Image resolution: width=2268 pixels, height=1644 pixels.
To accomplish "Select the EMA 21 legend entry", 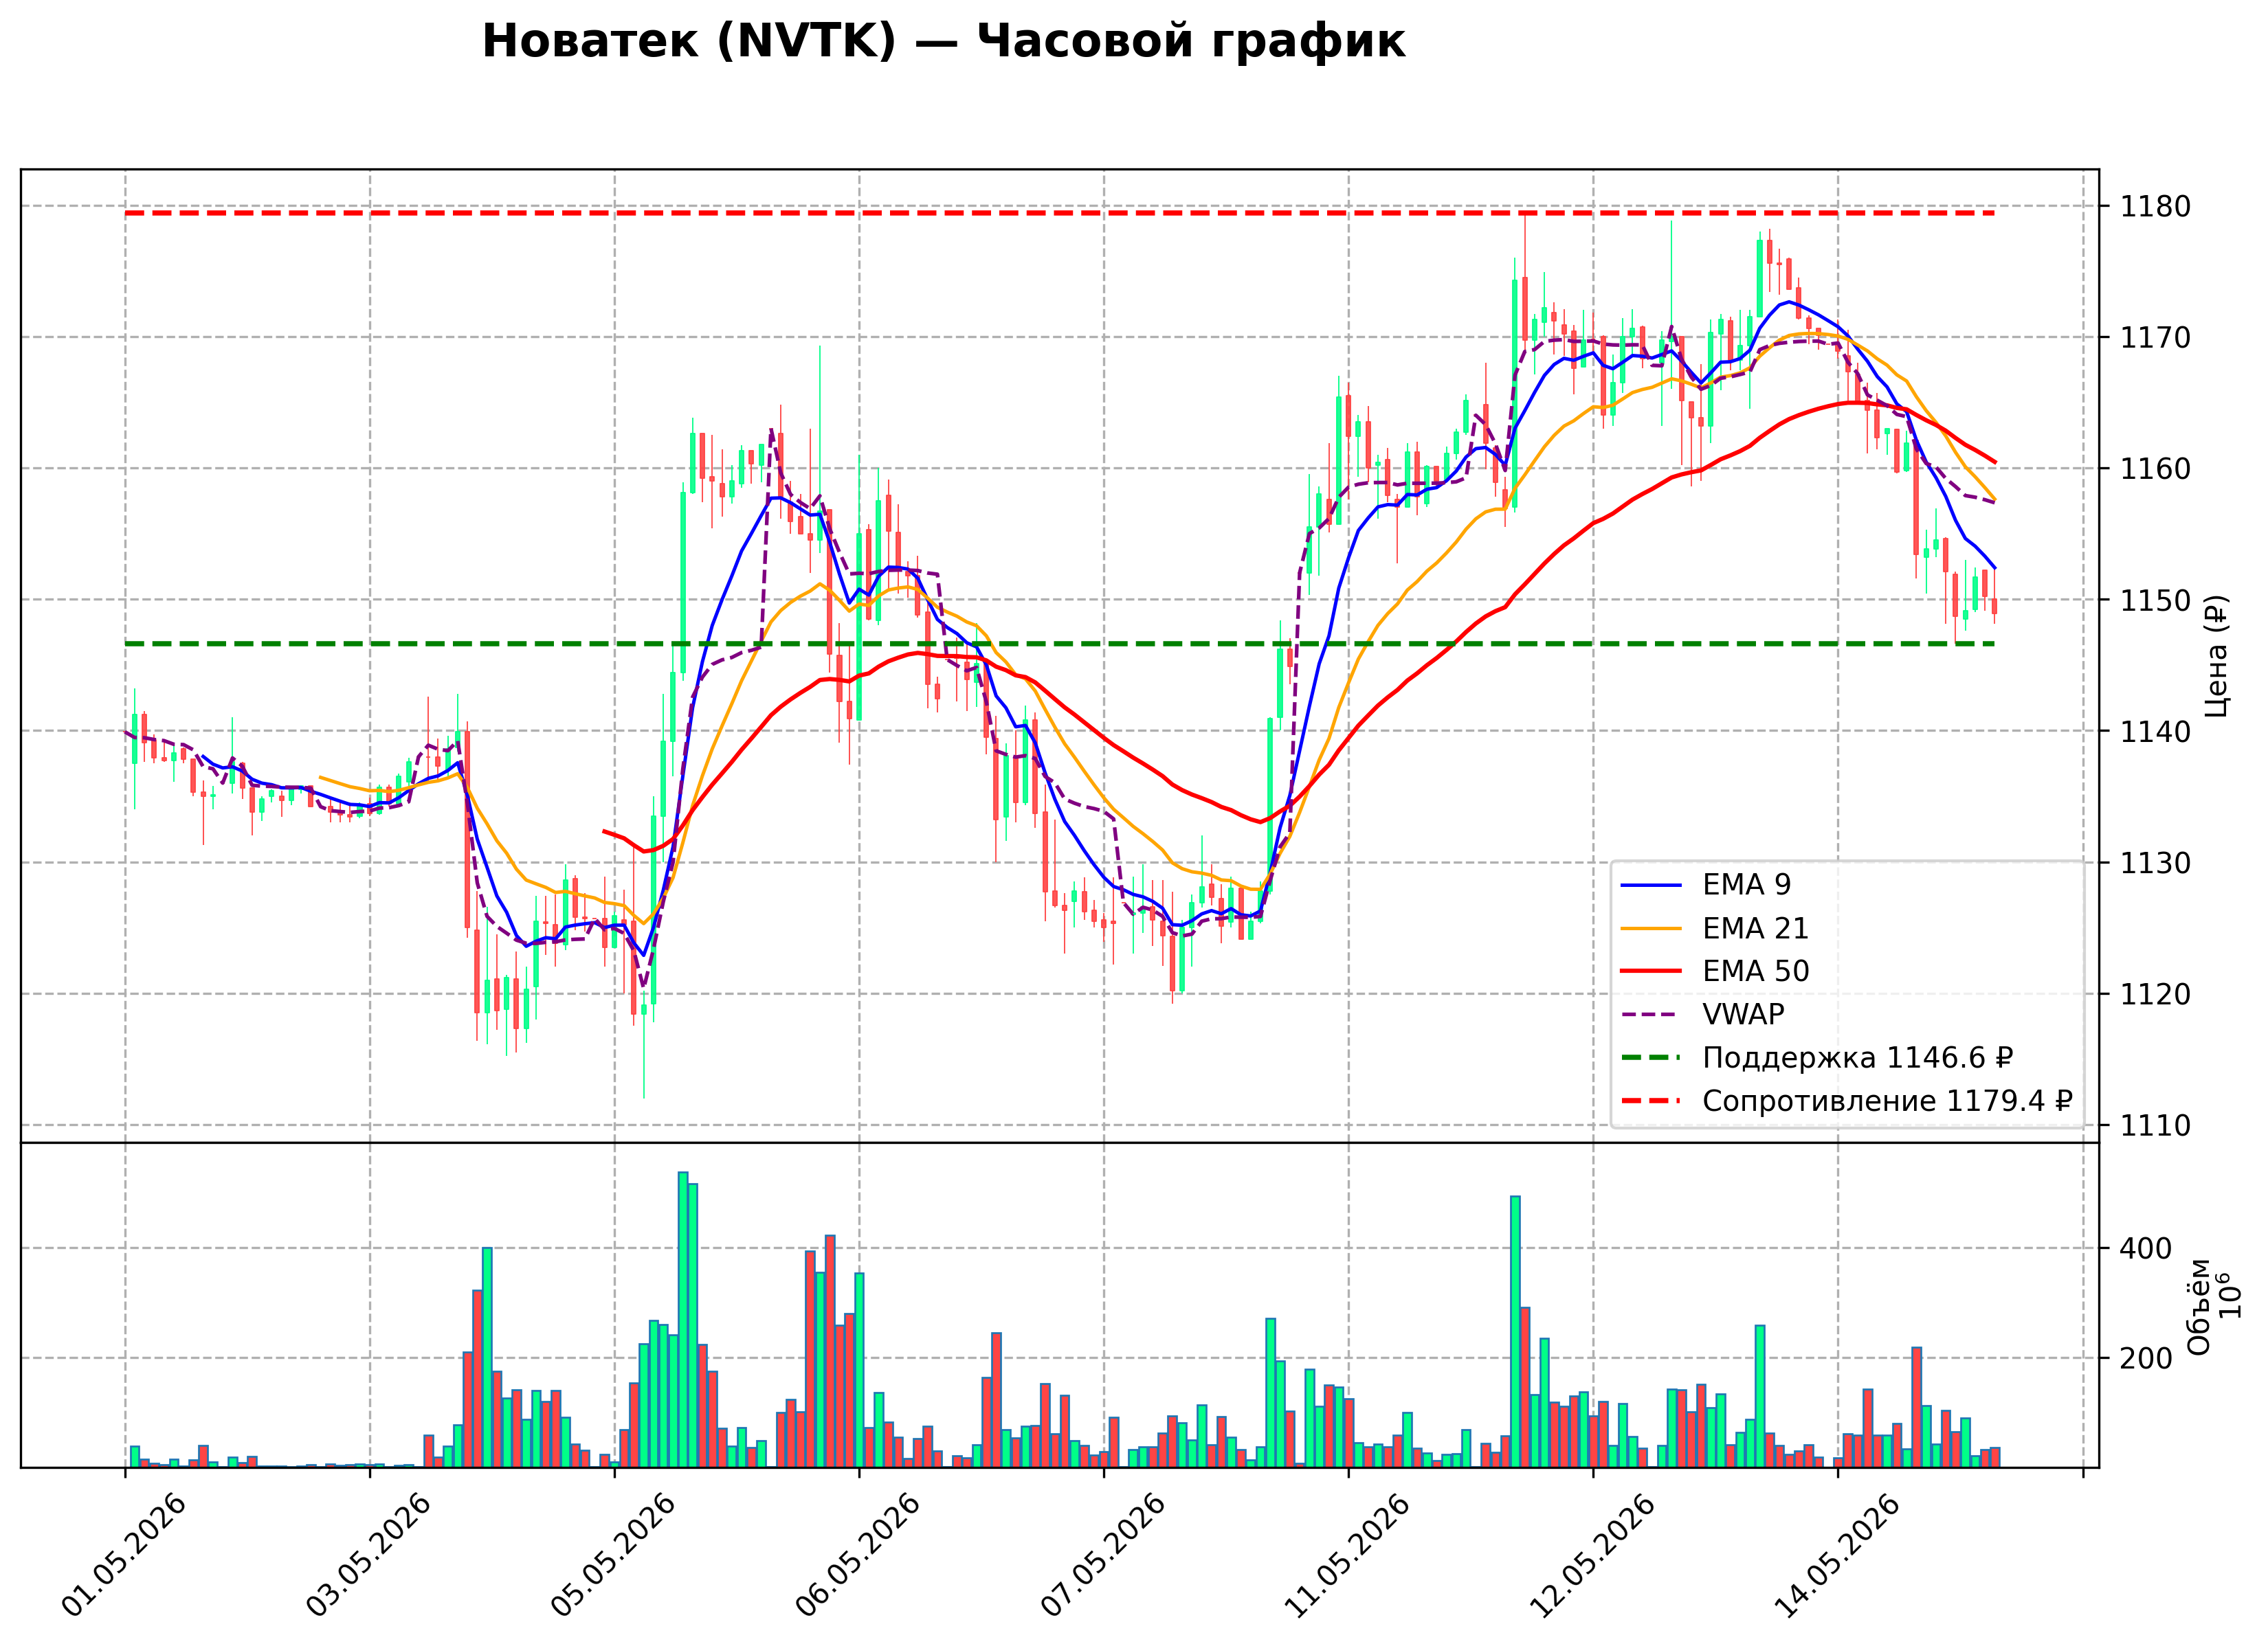I will point(1714,928).
